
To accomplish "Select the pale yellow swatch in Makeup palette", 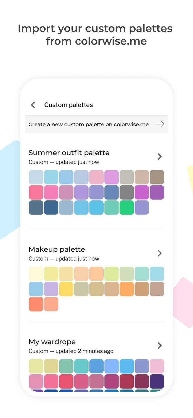I will [36, 273].
